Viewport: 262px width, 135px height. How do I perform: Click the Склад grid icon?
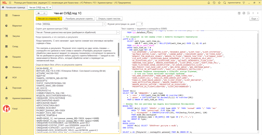click(x=6, y=47)
